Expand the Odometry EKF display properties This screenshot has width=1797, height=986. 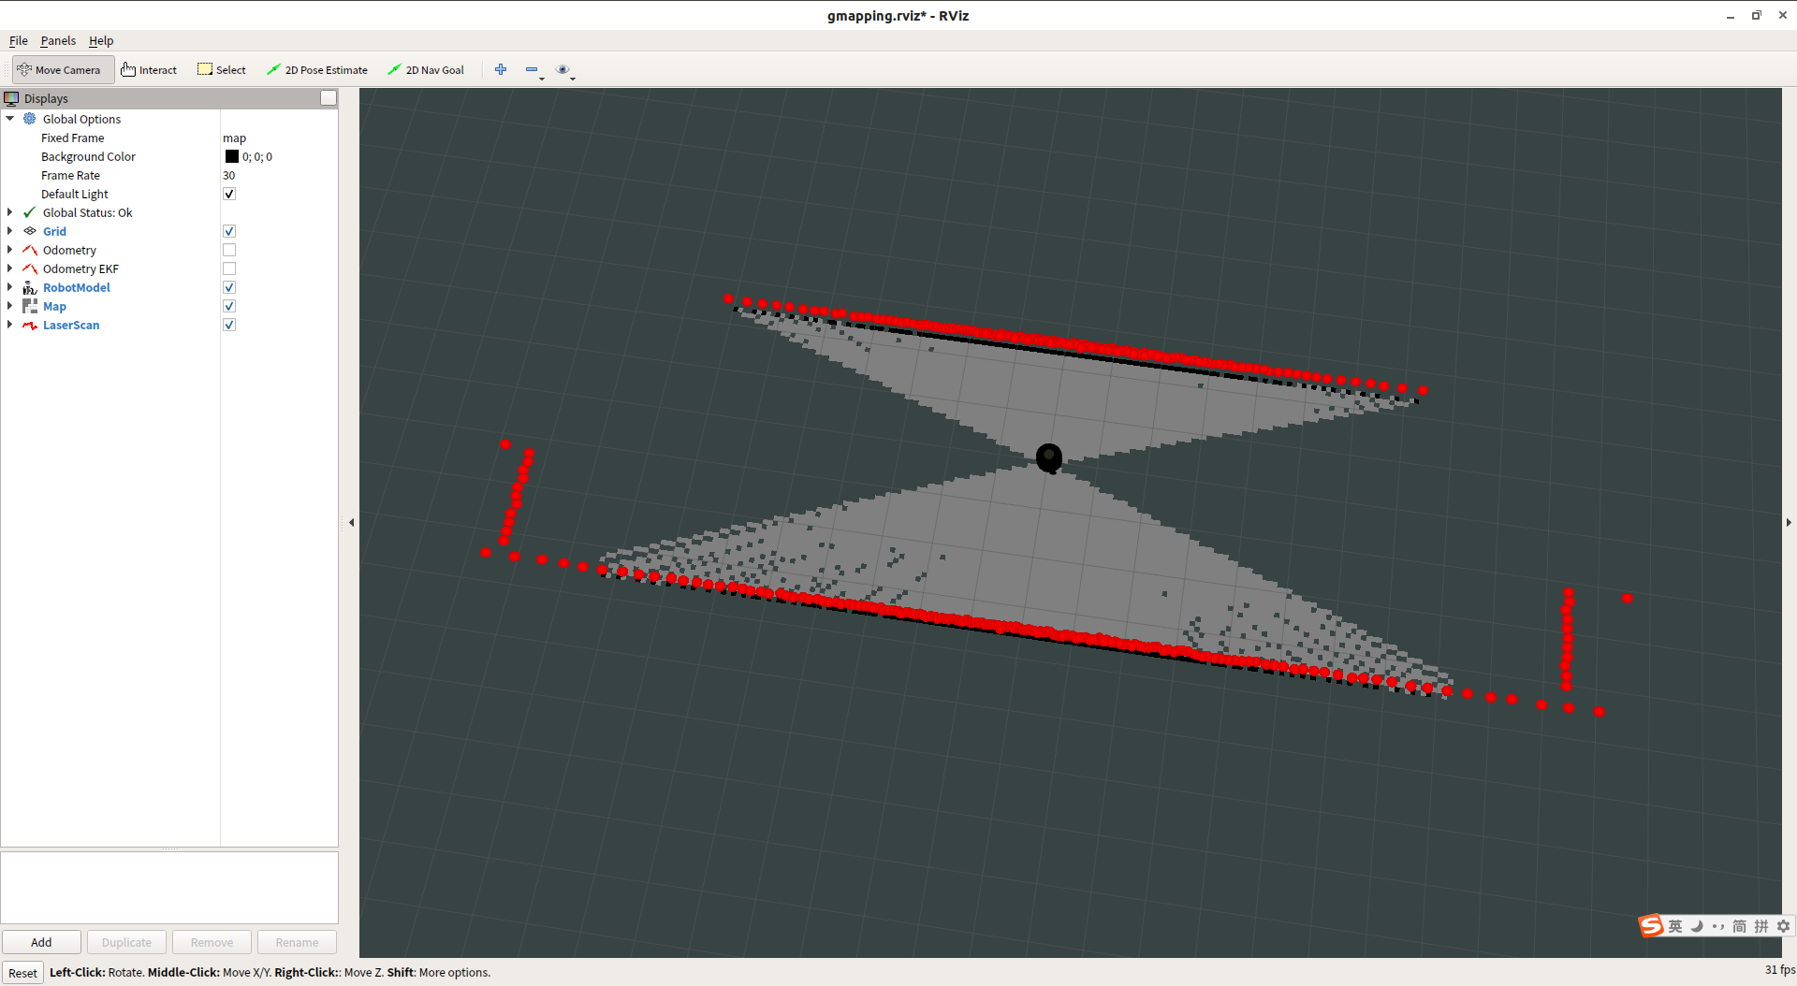[10, 268]
